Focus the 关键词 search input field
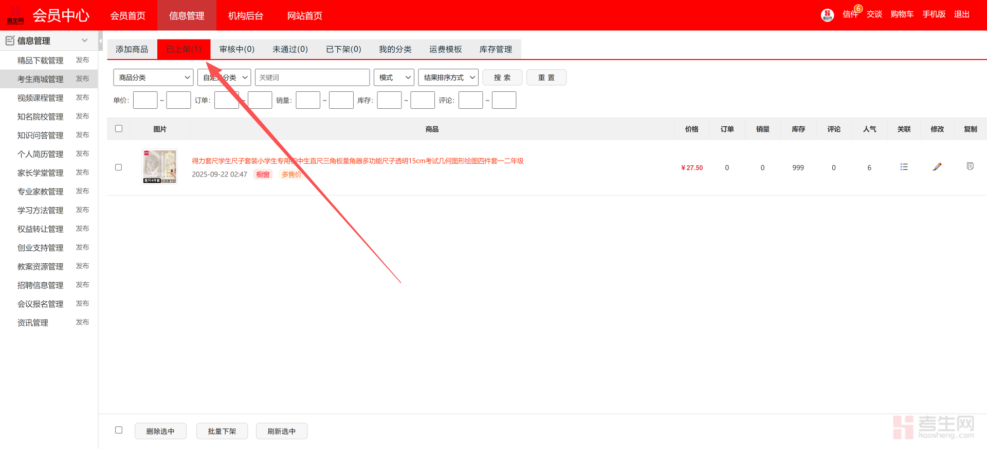The height and width of the screenshot is (449, 987). (x=312, y=77)
